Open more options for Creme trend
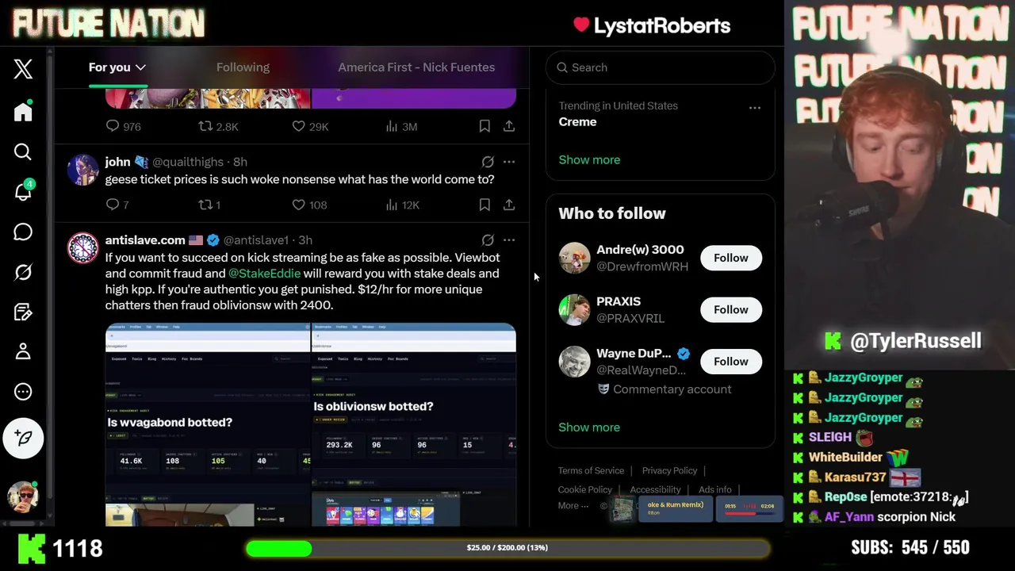 click(x=755, y=108)
